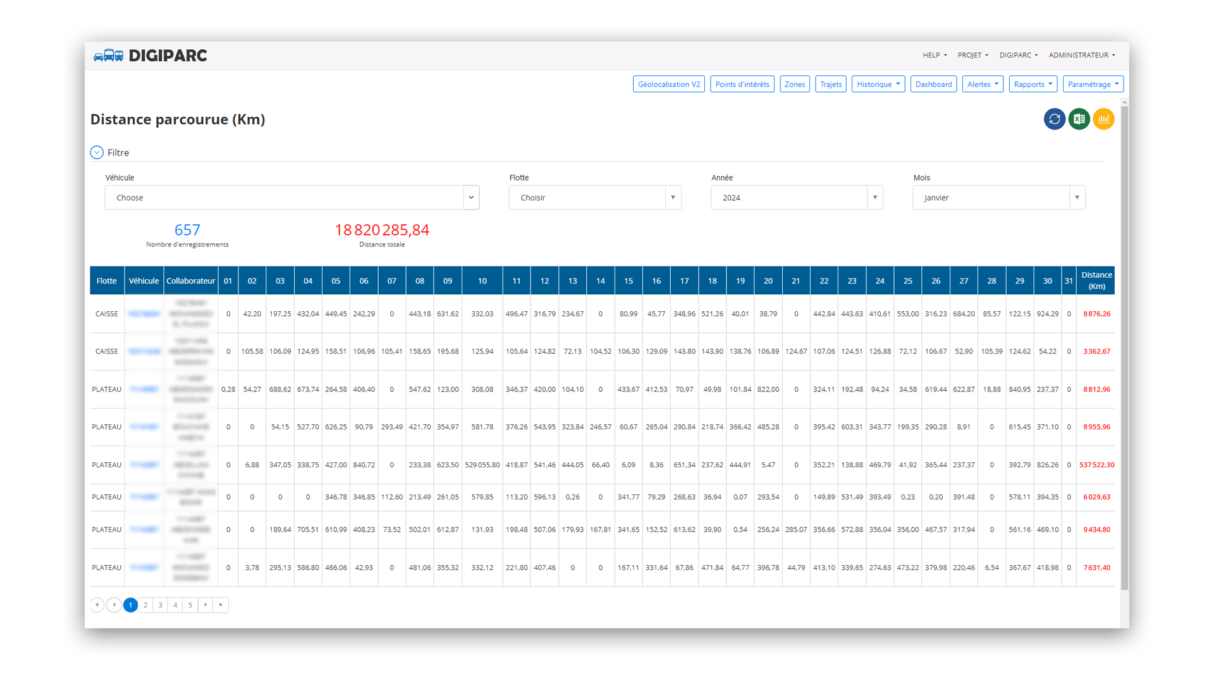Click day 10 column header
The image size is (1214, 682).
pyautogui.click(x=482, y=280)
